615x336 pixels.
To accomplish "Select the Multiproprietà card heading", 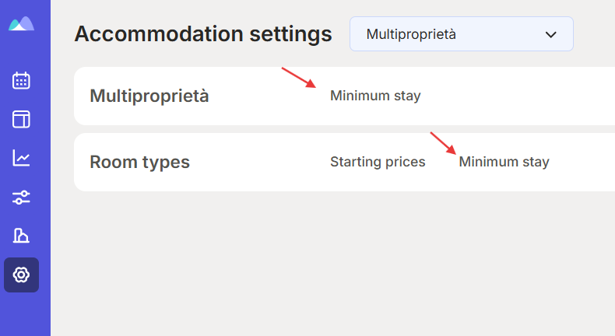I will (x=149, y=96).
